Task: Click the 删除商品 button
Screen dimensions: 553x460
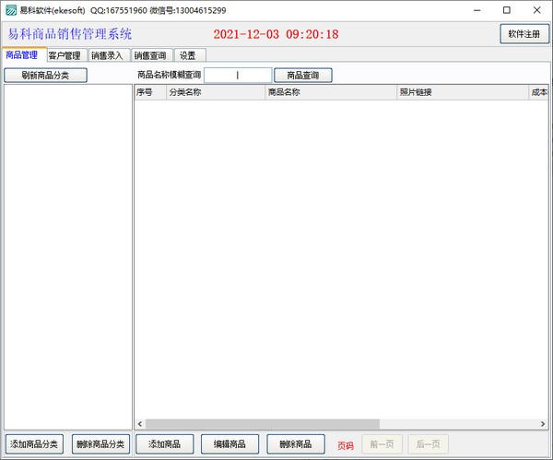Action: pos(296,444)
